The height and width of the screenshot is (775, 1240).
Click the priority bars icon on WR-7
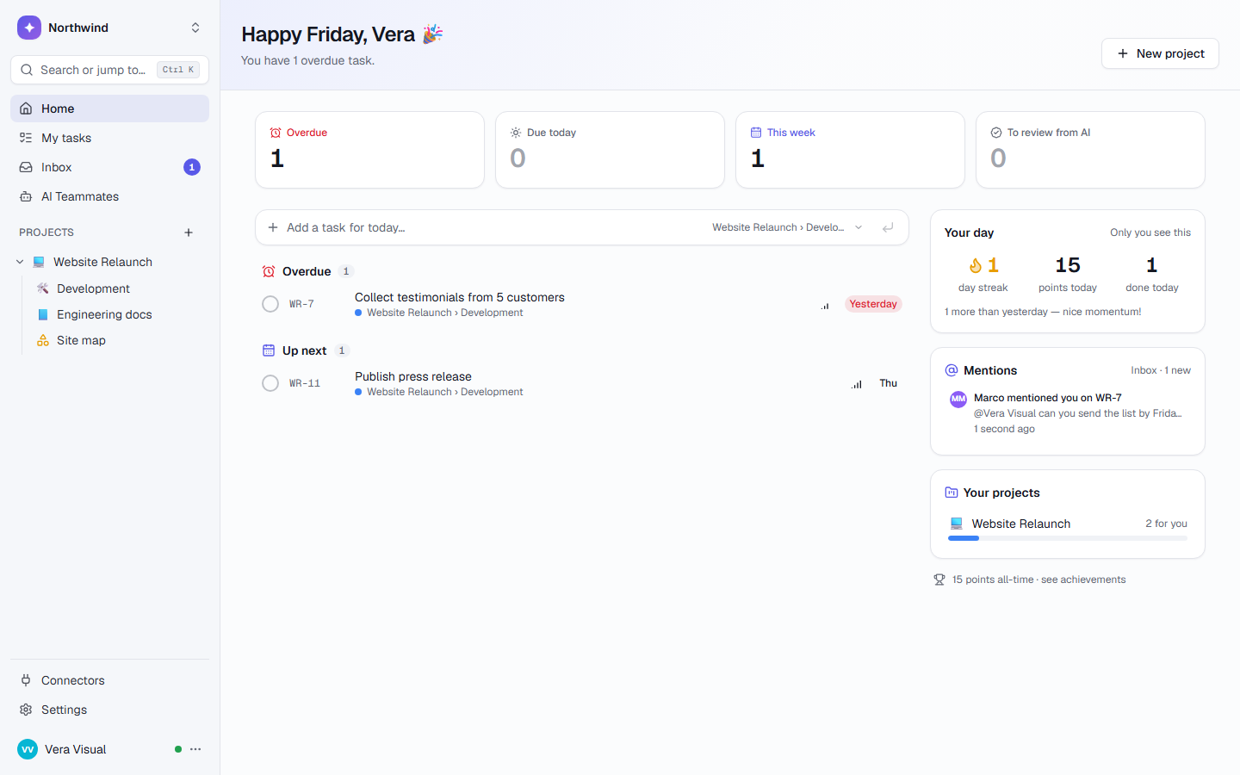click(825, 305)
